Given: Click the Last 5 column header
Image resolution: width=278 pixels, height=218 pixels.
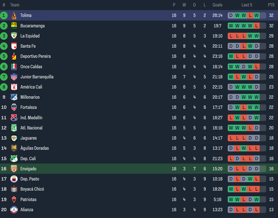Looking at the screenshot, I should click(x=247, y=5).
